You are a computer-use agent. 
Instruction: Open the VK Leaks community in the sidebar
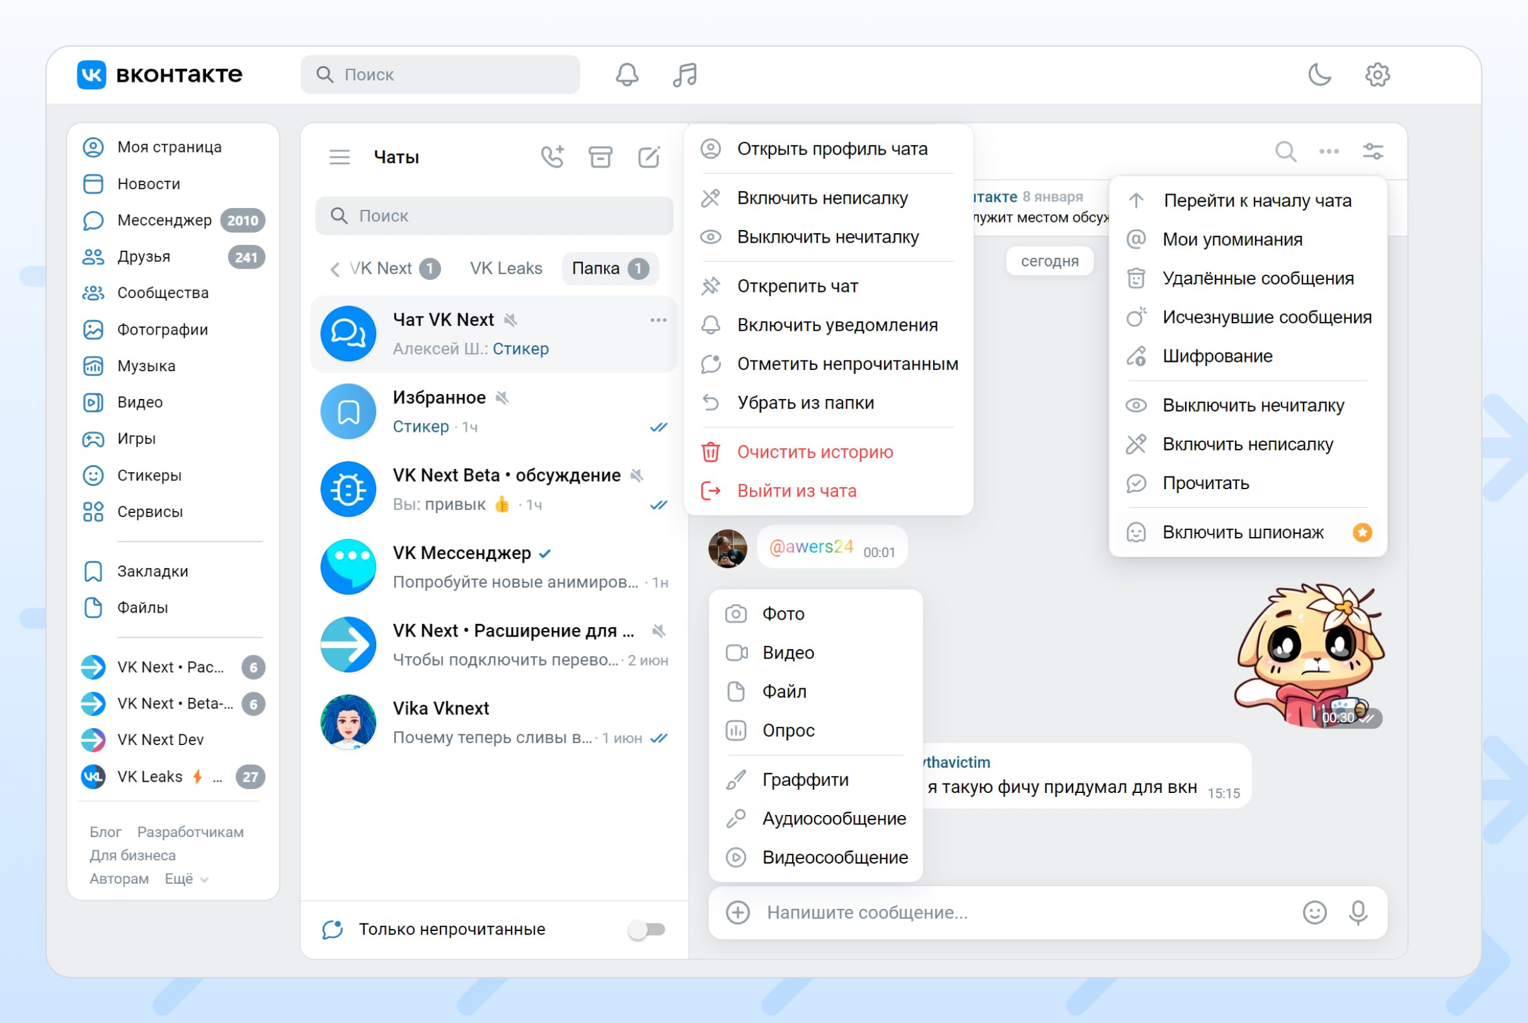pos(173,777)
